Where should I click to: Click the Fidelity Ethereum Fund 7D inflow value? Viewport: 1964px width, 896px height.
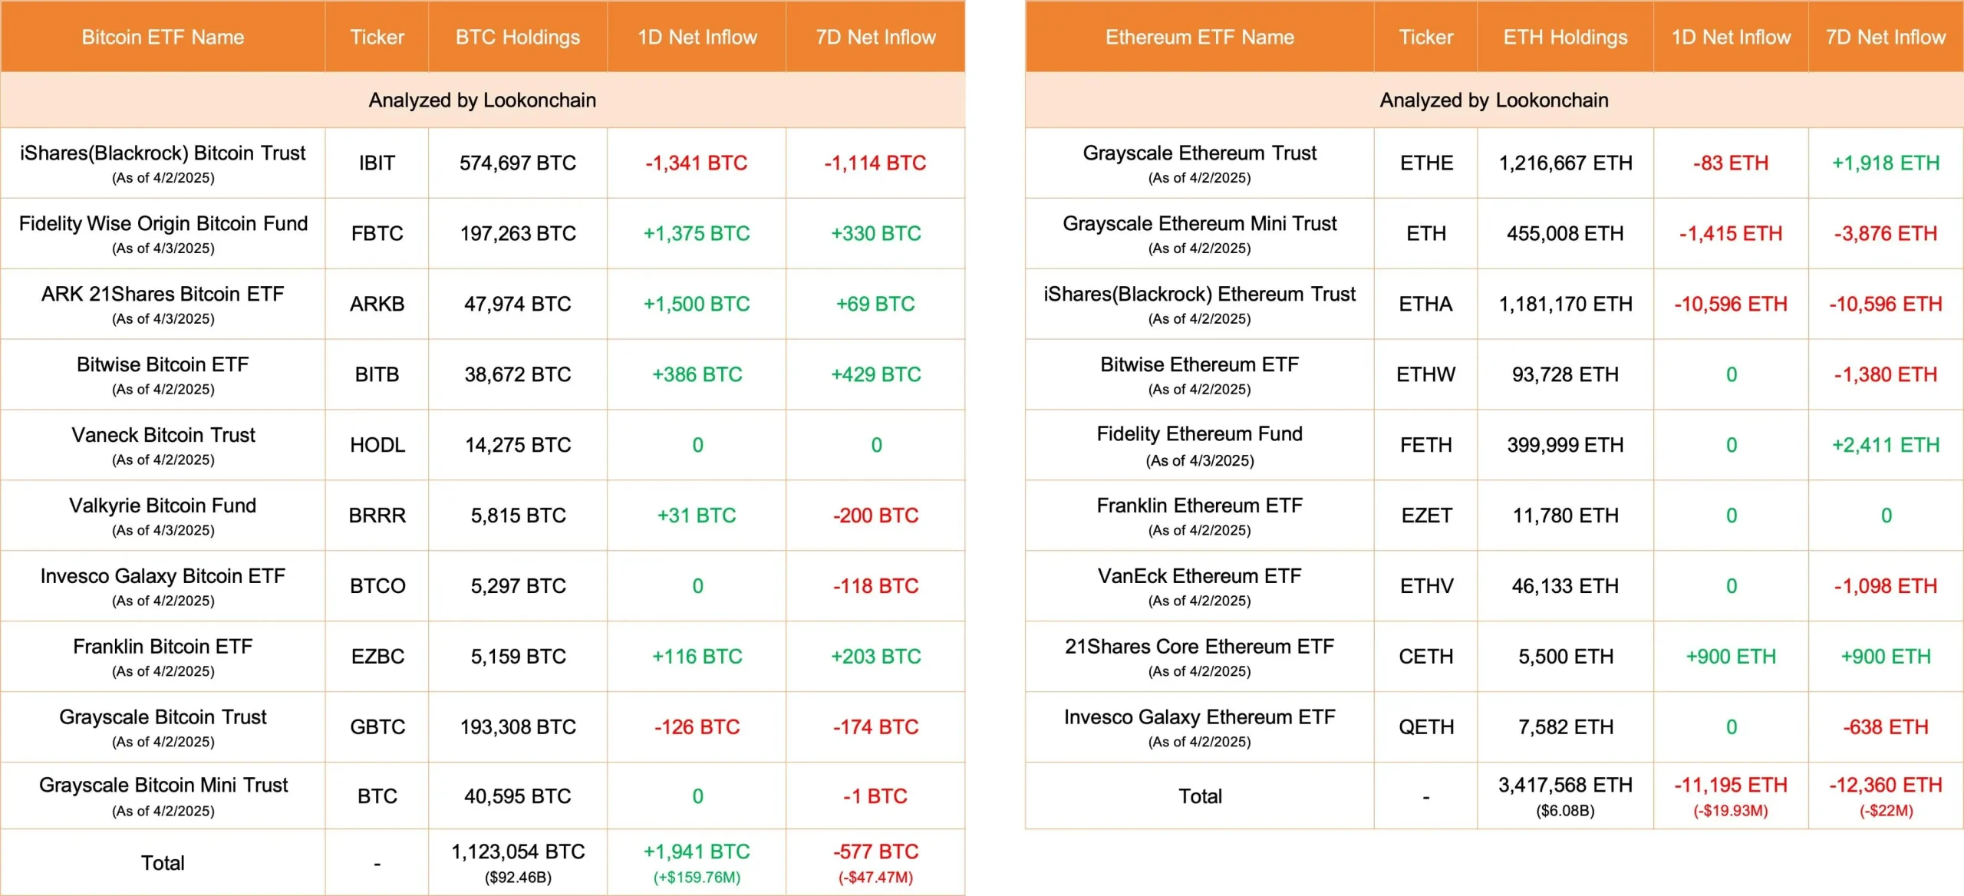[1886, 445]
